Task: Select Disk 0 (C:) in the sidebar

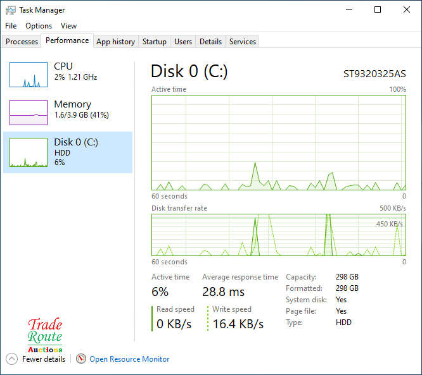Action: pos(68,152)
